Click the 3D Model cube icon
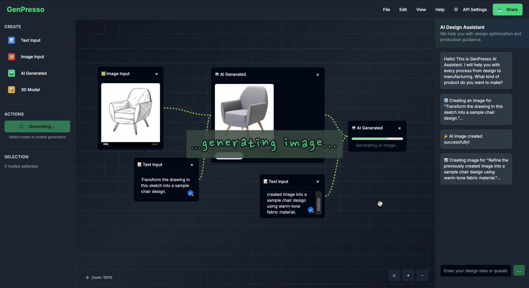The image size is (529, 288). tap(11, 90)
